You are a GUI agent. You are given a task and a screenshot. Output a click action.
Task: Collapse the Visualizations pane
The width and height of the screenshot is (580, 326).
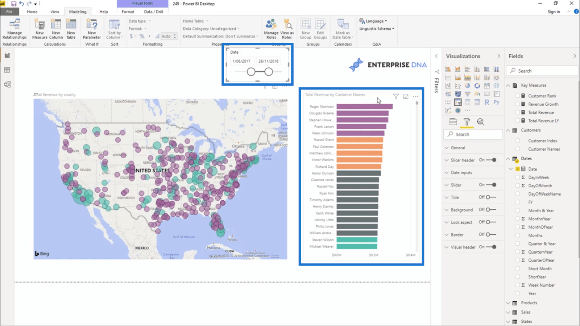(498, 56)
